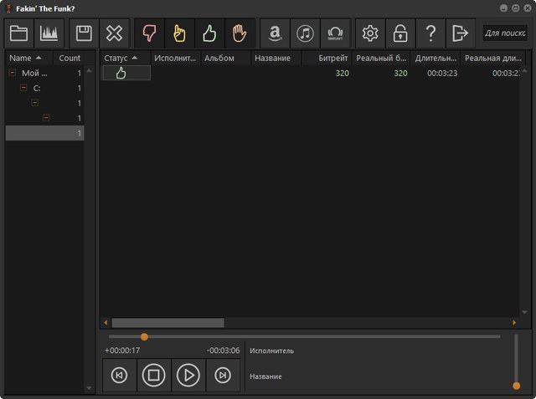Toggle the red thumbs-down fake filter
536x399 pixels.
[x=149, y=33]
